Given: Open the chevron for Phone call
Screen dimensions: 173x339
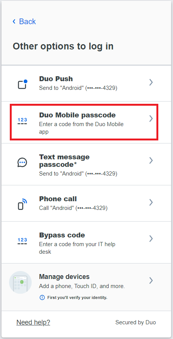Looking at the screenshot, I should [x=151, y=202].
